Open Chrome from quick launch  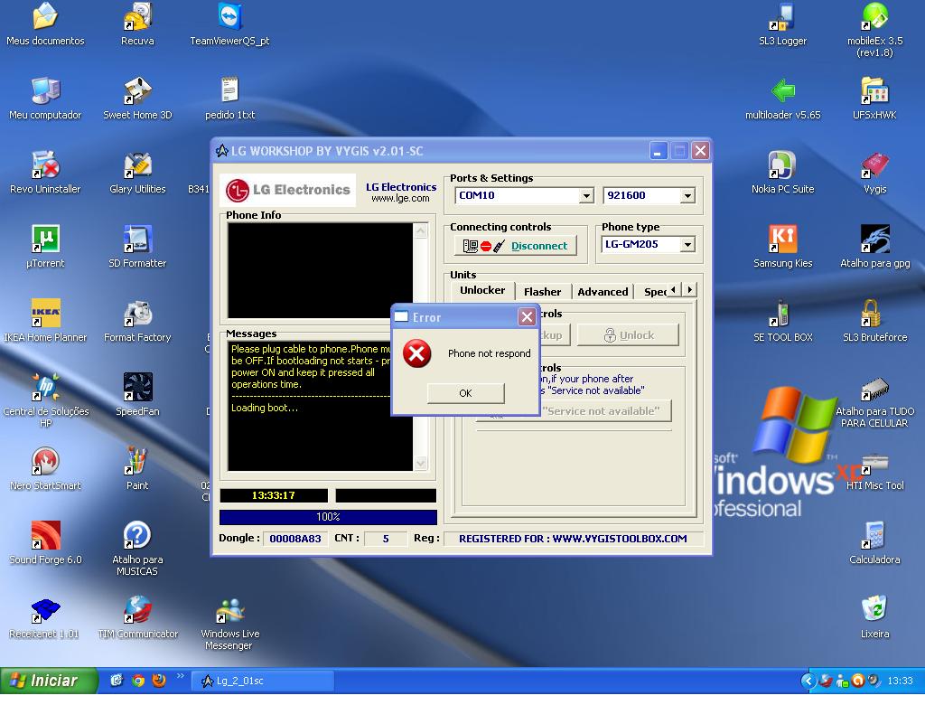click(x=138, y=681)
